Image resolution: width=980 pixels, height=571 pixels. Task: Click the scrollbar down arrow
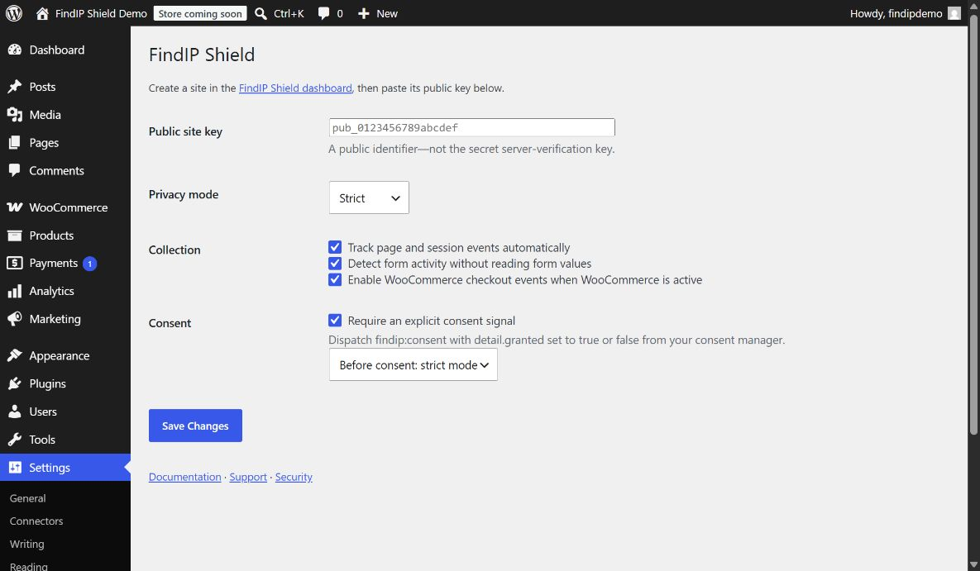pos(973,565)
